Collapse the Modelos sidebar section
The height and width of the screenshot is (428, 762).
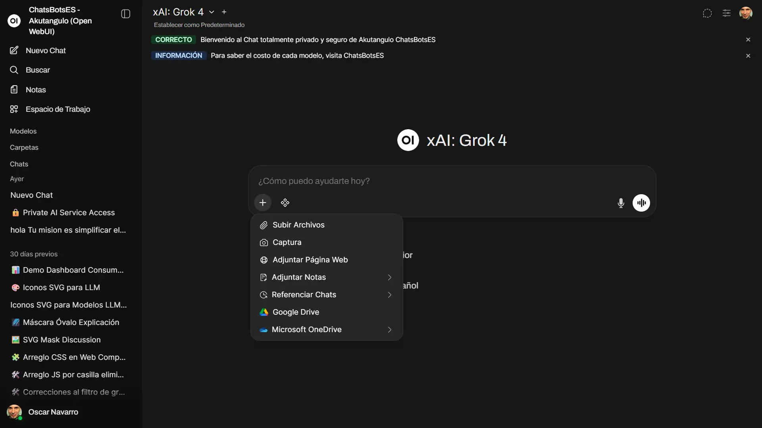(x=23, y=131)
